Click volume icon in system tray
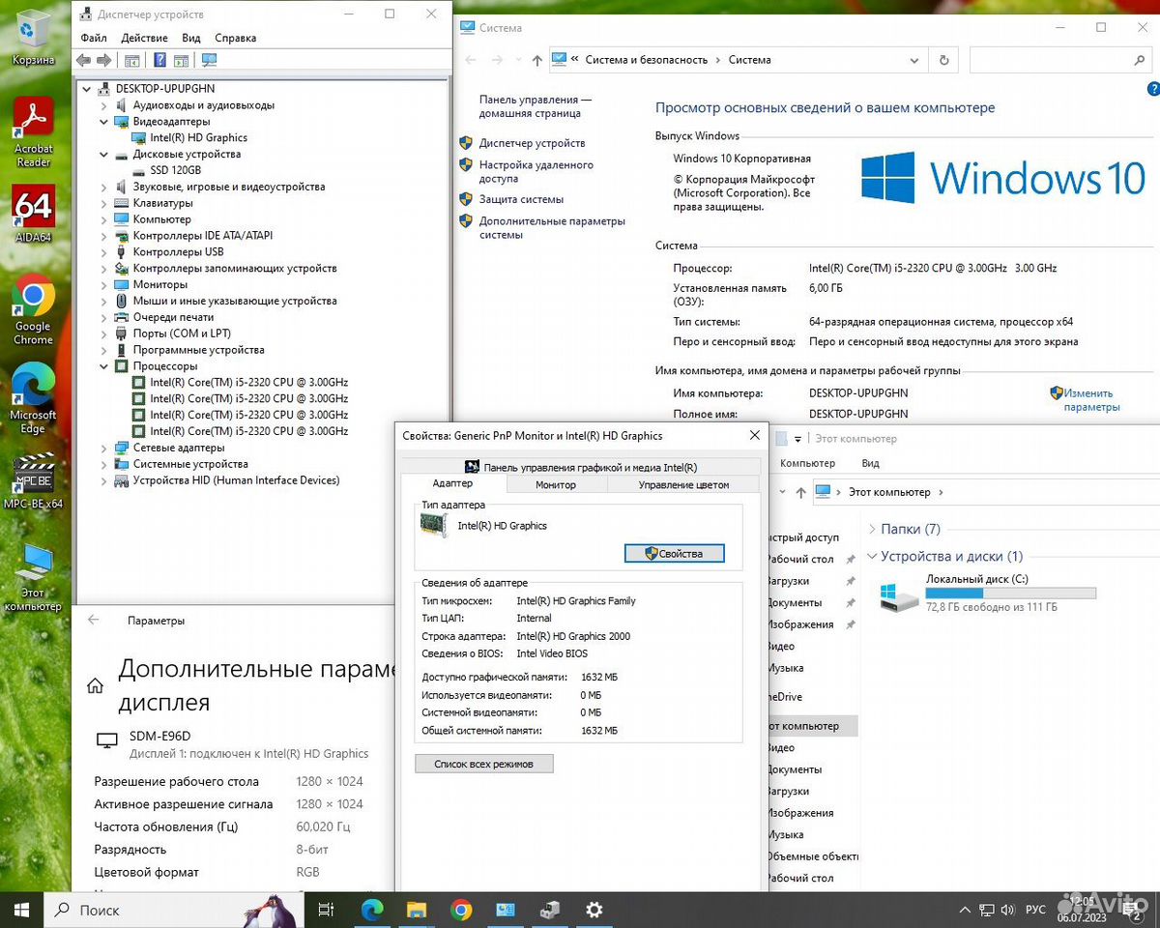1160x928 pixels. click(1008, 910)
